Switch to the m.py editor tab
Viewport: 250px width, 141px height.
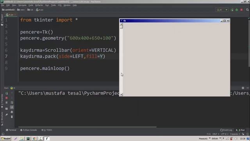pos(11,15)
